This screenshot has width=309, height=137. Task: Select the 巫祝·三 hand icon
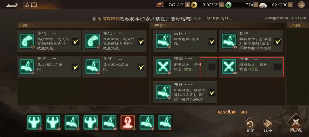tap(163, 41)
